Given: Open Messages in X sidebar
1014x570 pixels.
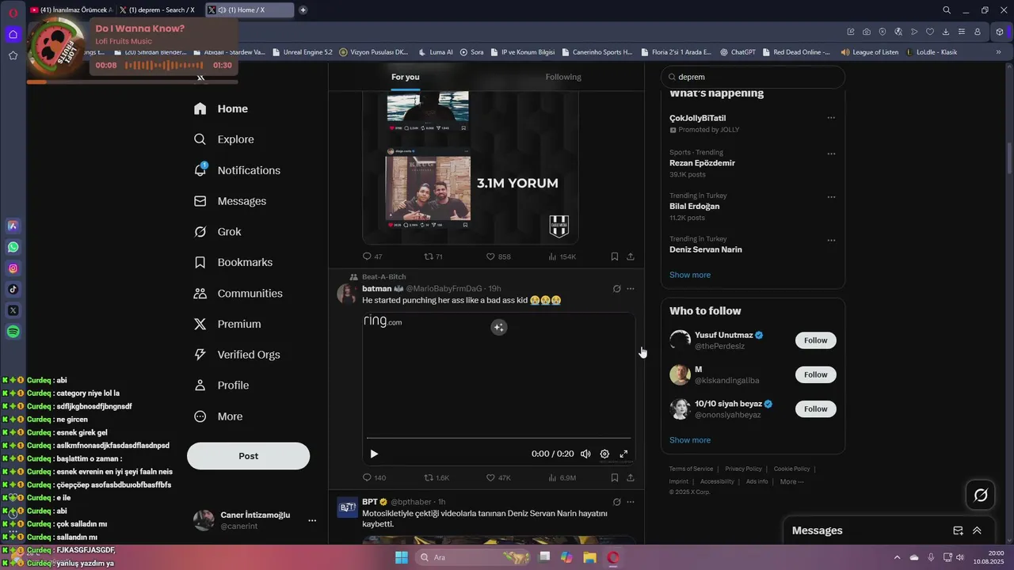Looking at the screenshot, I should 230,201.
